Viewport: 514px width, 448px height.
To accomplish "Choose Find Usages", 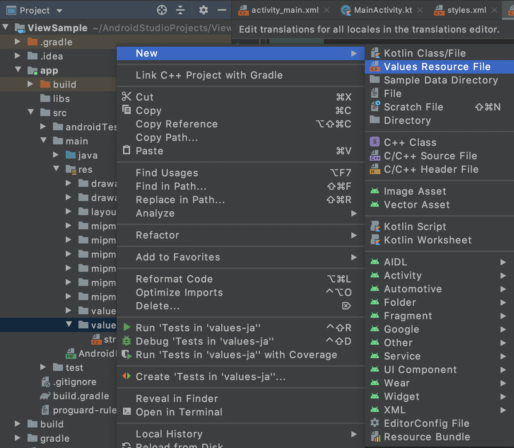I will (240, 173).
